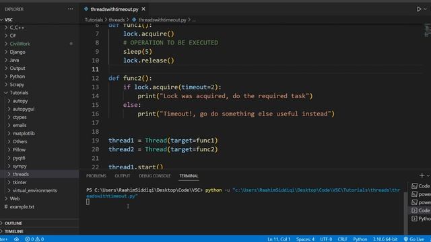Select the first Code terminal instance
The height and width of the screenshot is (242, 431).
421,186
